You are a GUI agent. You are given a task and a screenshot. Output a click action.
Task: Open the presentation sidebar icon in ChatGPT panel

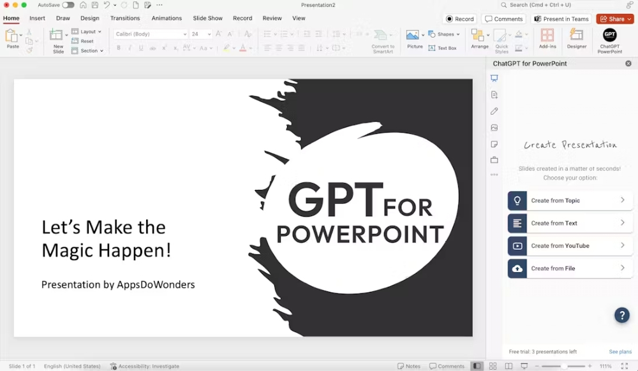(x=494, y=78)
